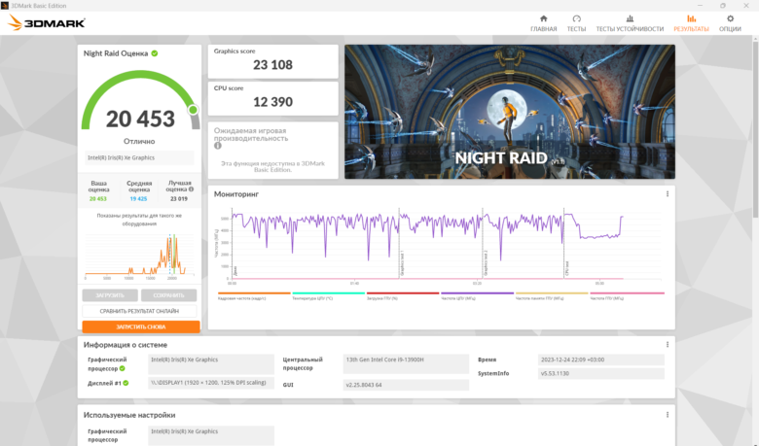Click ЗАПУСТИТЬ СНОВА orange button

click(141, 326)
